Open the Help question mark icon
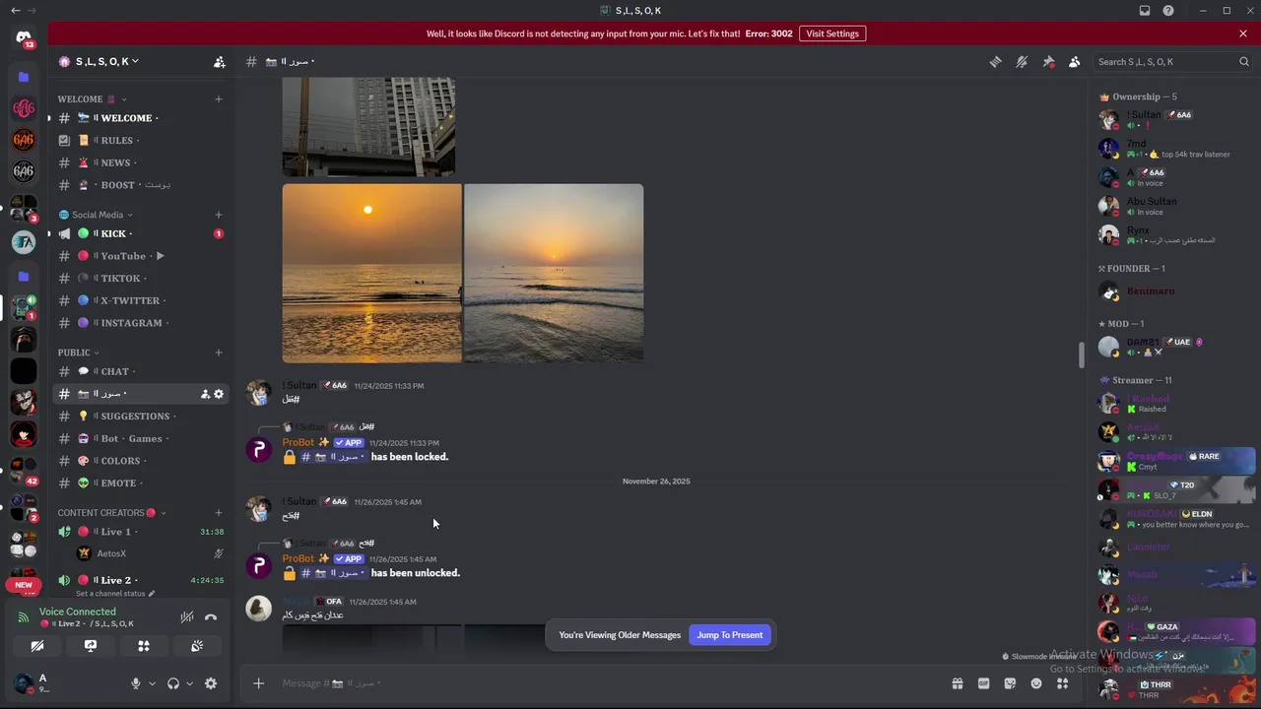 coord(1168,11)
